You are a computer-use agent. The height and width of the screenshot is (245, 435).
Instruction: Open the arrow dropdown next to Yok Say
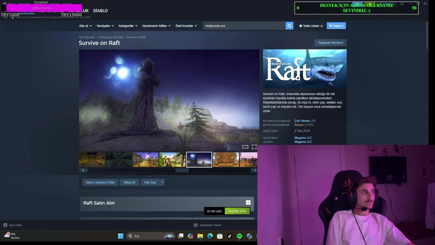click(162, 182)
